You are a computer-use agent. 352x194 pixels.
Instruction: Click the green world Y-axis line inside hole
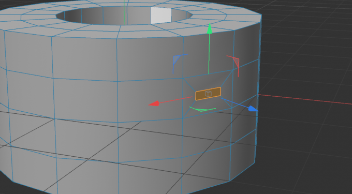click(x=124, y=12)
